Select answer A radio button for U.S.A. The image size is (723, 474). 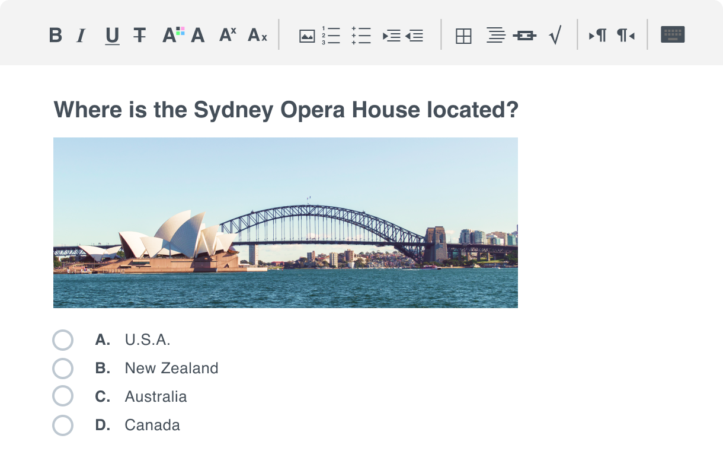click(x=63, y=340)
